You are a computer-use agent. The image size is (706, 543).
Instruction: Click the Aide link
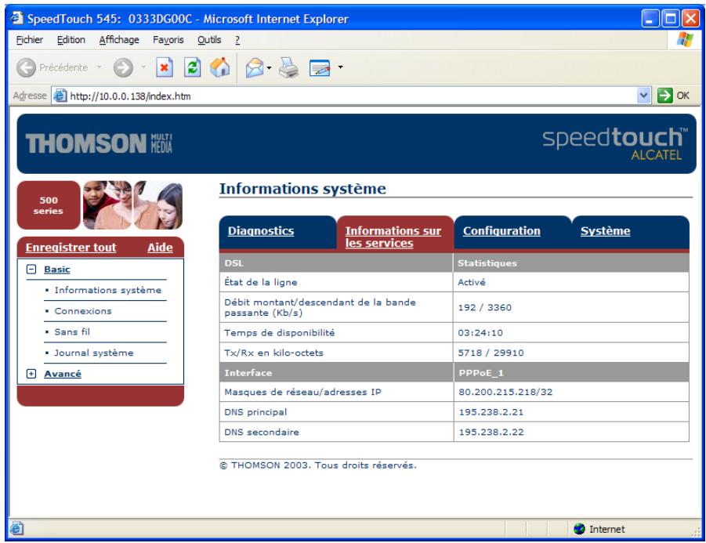[160, 247]
